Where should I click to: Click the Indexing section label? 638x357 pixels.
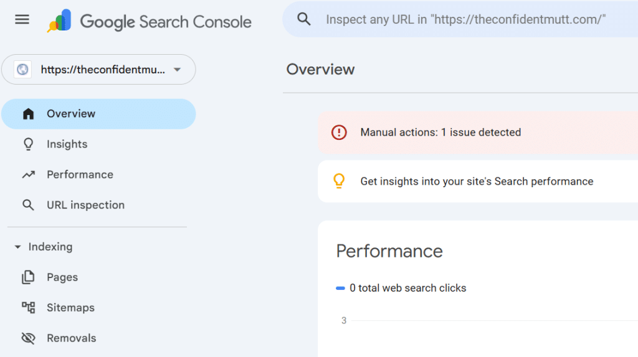50,247
